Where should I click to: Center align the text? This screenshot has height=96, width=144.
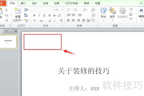[73, 20]
